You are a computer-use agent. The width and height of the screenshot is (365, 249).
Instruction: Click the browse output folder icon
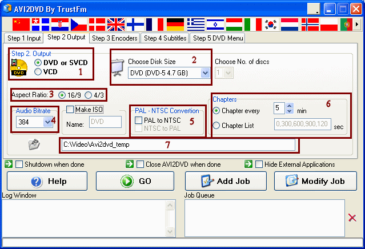click(x=34, y=144)
